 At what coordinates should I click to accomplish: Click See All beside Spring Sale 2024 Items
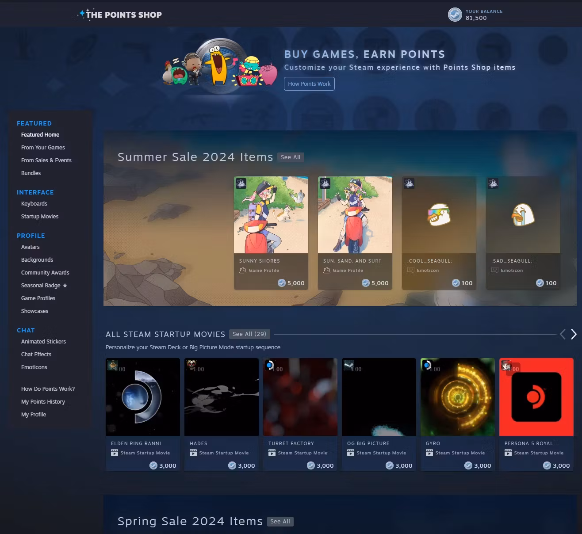(x=280, y=522)
